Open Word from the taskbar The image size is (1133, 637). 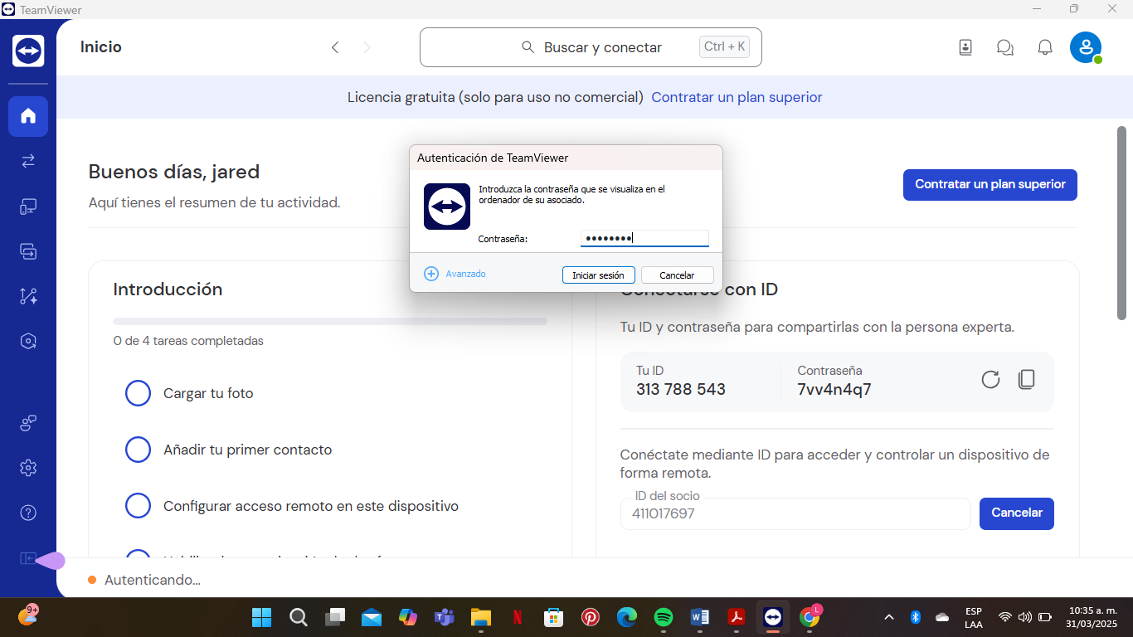point(699,617)
